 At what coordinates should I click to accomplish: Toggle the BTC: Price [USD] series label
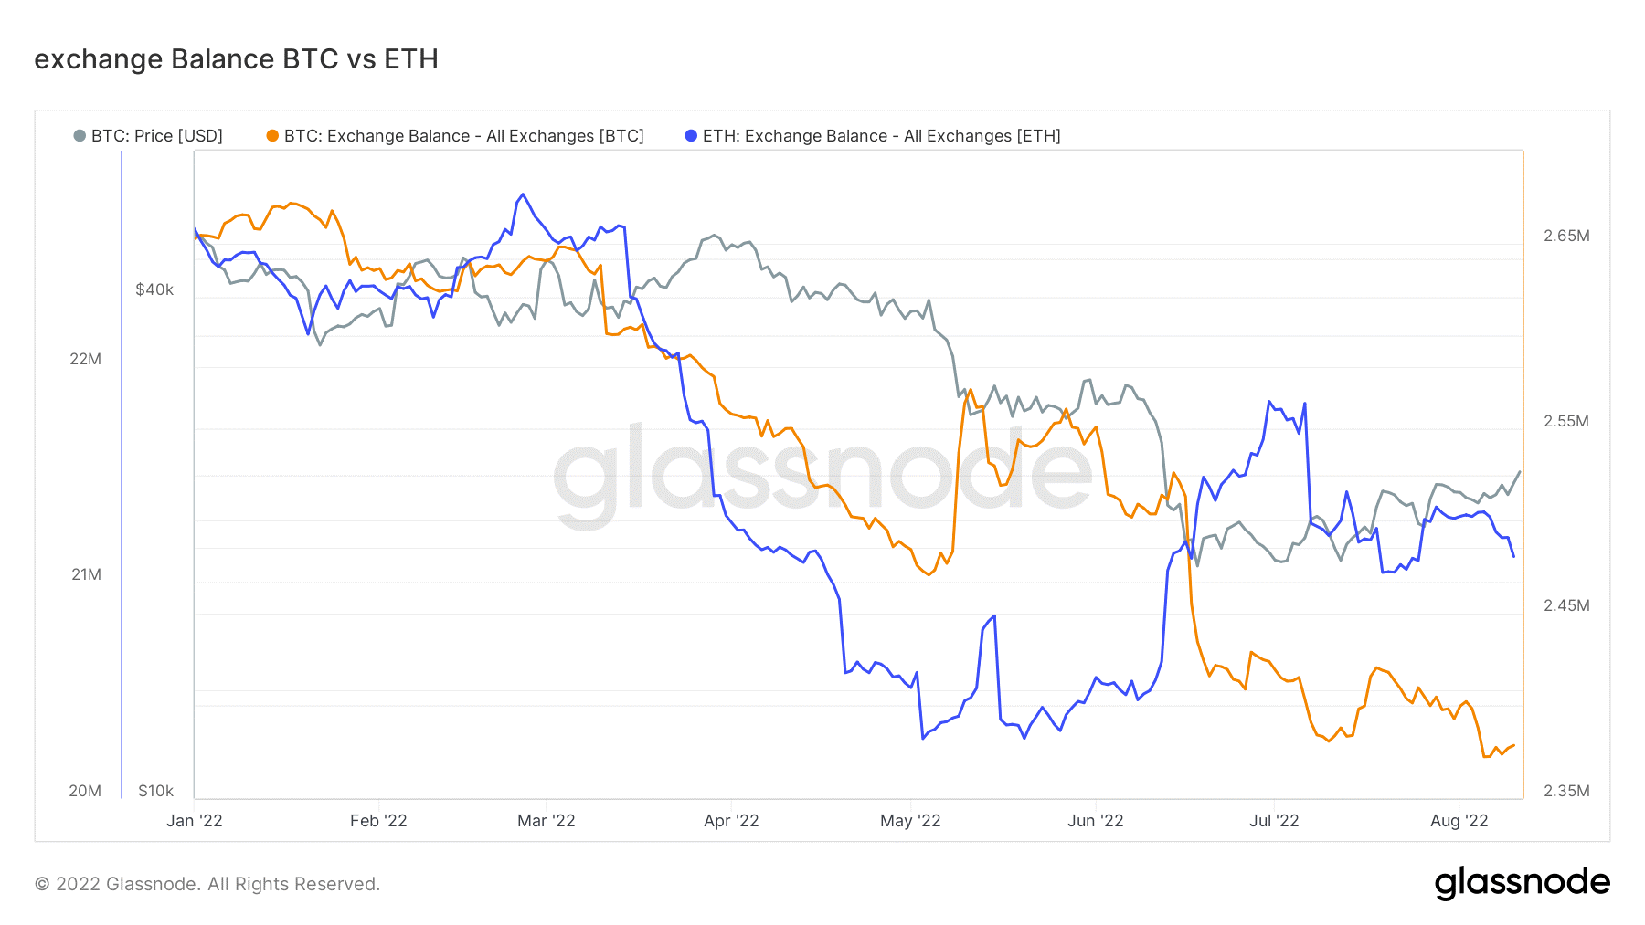pyautogui.click(x=157, y=136)
